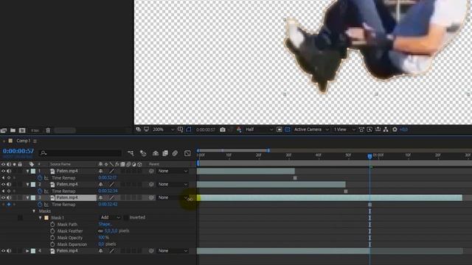472x265 pixels.
Task: Open Mask 1 mode dropdown set to Add
Action: click(x=110, y=218)
